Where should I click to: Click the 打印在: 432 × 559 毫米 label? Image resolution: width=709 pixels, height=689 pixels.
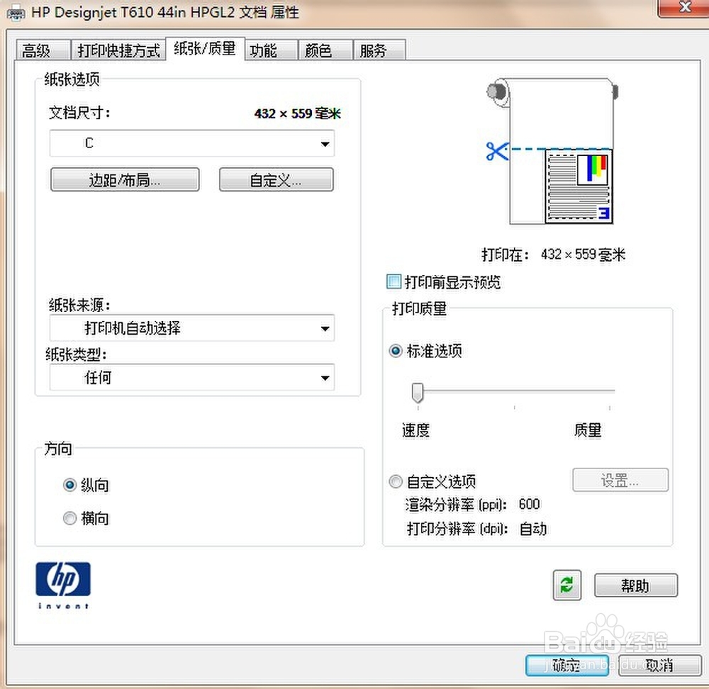[x=554, y=254]
